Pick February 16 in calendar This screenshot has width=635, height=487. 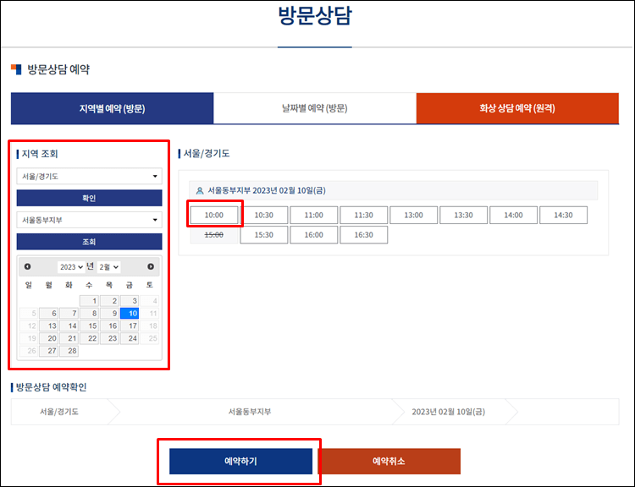click(109, 326)
